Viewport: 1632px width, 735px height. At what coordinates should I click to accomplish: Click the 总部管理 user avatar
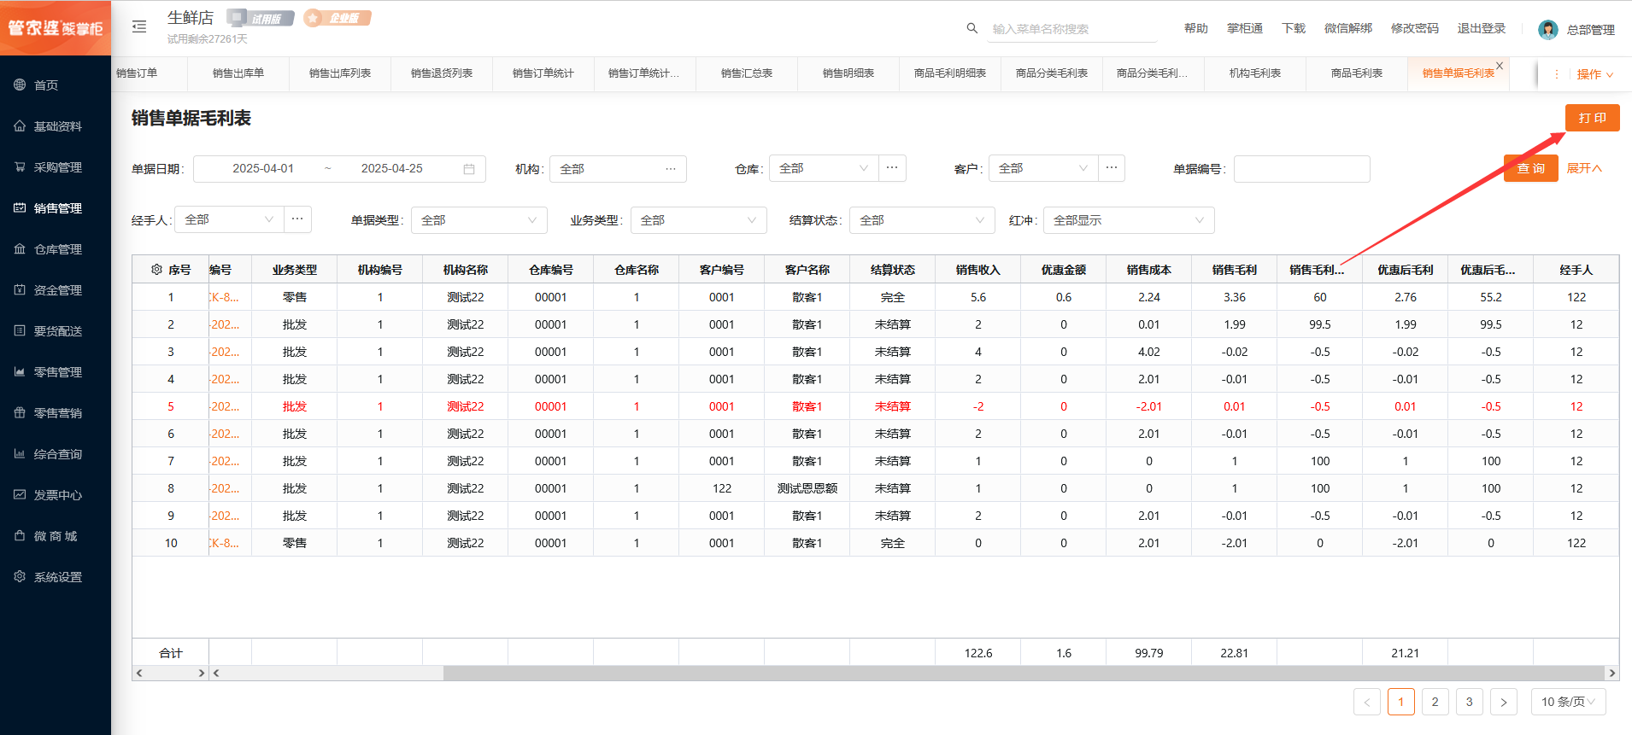pyautogui.click(x=1547, y=30)
